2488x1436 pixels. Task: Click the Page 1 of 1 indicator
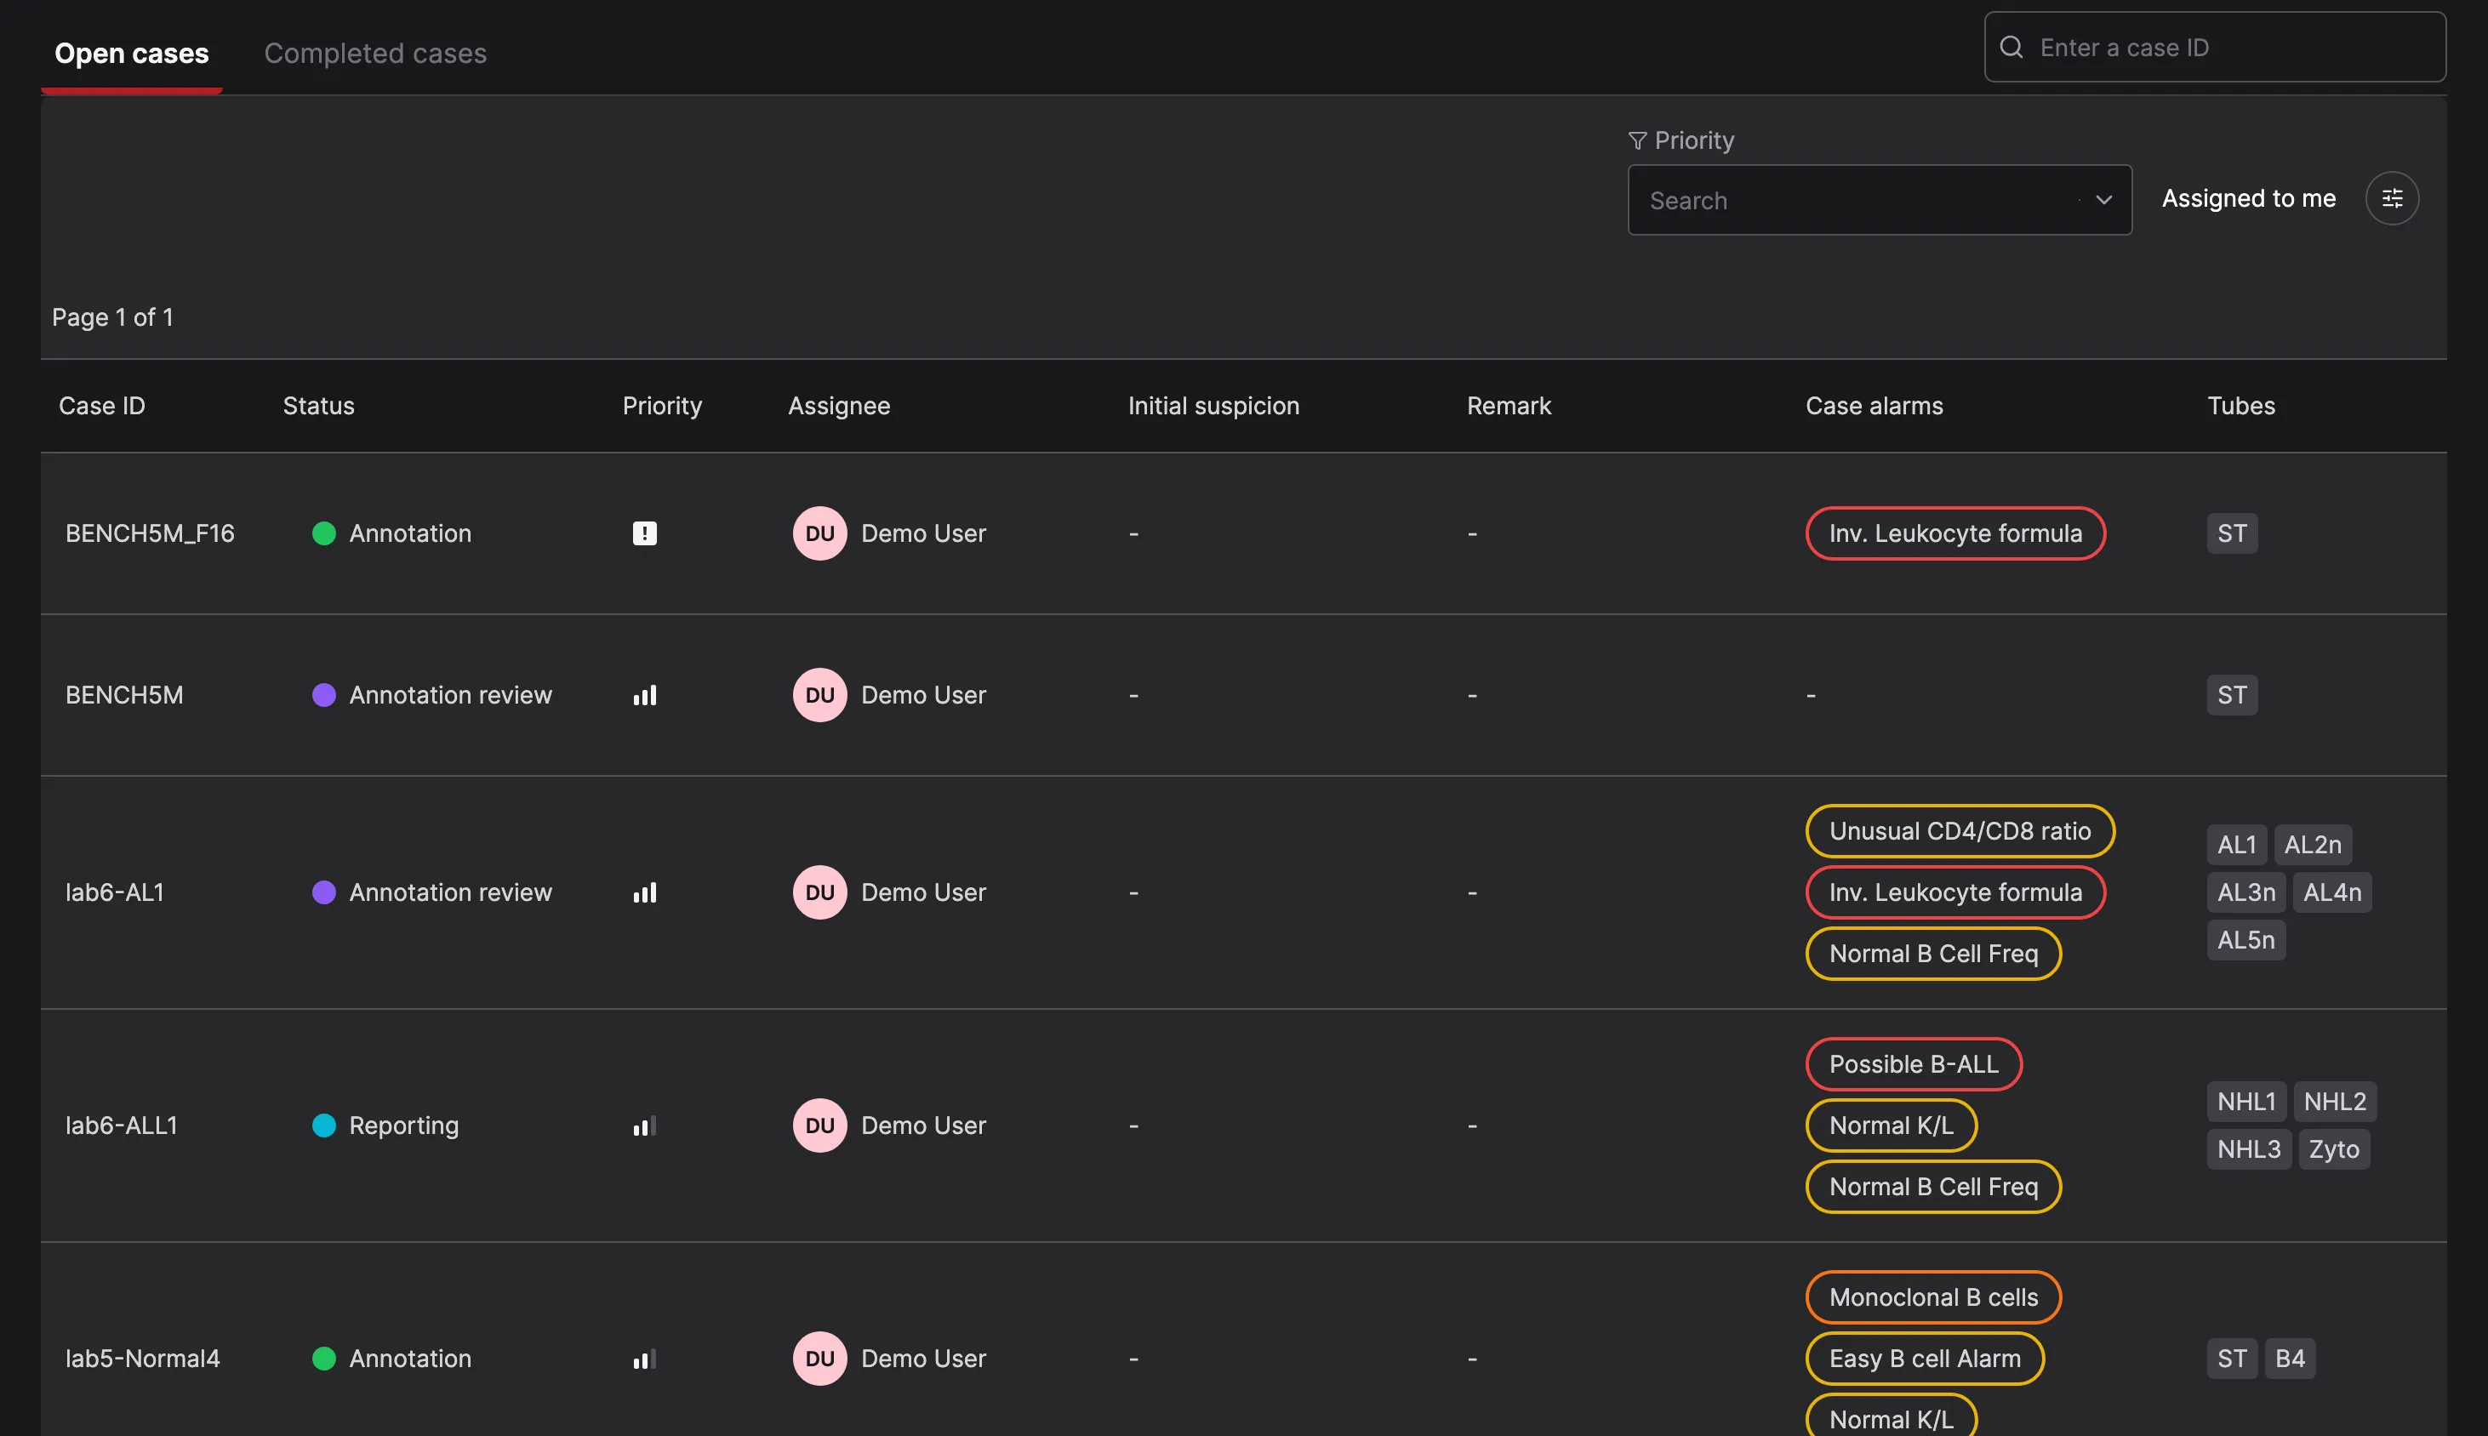pos(112,317)
